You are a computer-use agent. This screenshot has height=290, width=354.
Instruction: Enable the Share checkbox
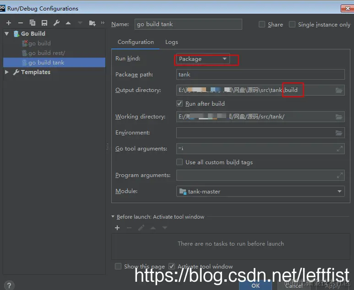point(261,24)
